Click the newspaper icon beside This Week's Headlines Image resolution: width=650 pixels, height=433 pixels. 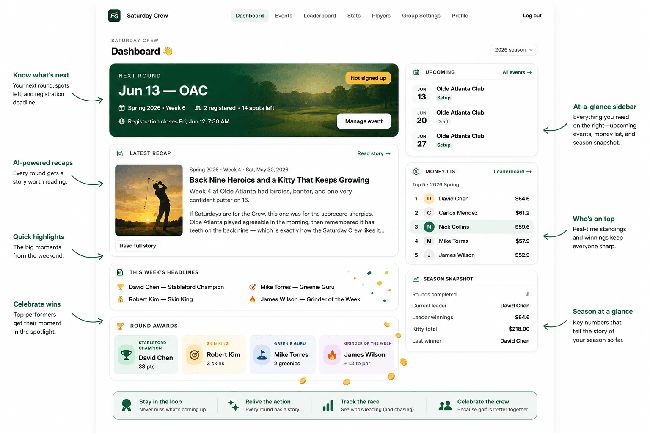(x=120, y=272)
